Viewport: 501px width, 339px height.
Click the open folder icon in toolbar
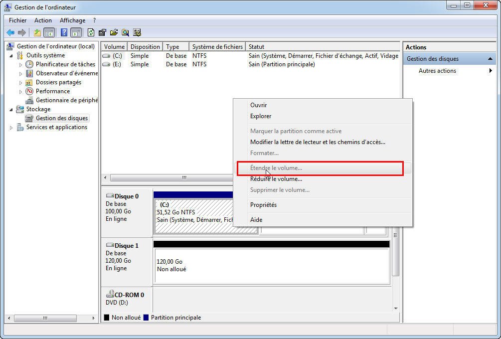point(114,32)
